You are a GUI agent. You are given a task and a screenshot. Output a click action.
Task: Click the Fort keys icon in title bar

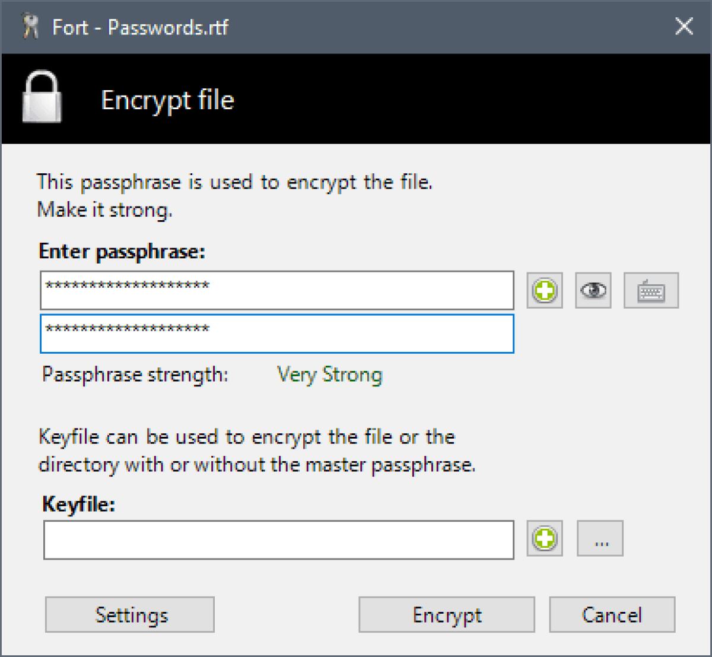click(29, 27)
